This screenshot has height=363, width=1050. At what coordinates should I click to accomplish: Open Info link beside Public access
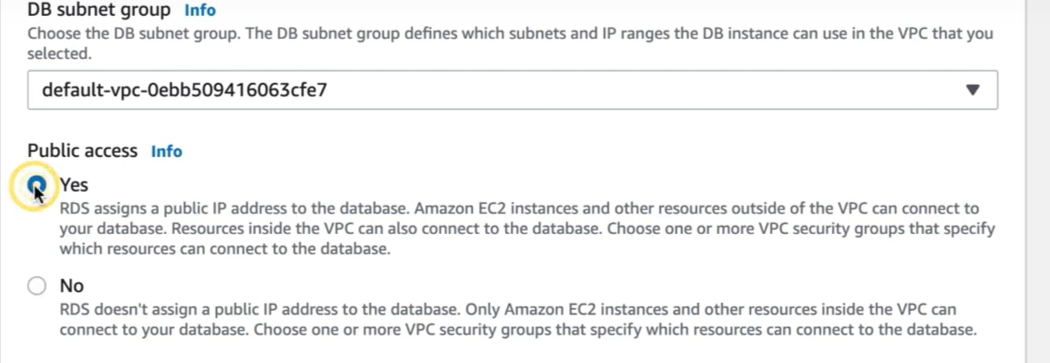tap(166, 151)
